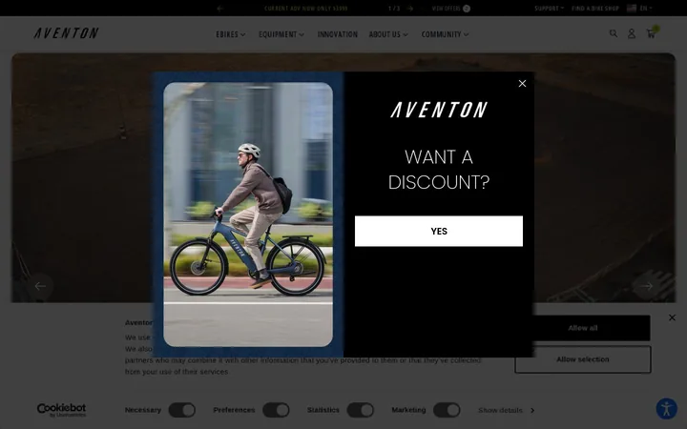
Task: Open the EN language selector
Action: [x=639, y=9]
